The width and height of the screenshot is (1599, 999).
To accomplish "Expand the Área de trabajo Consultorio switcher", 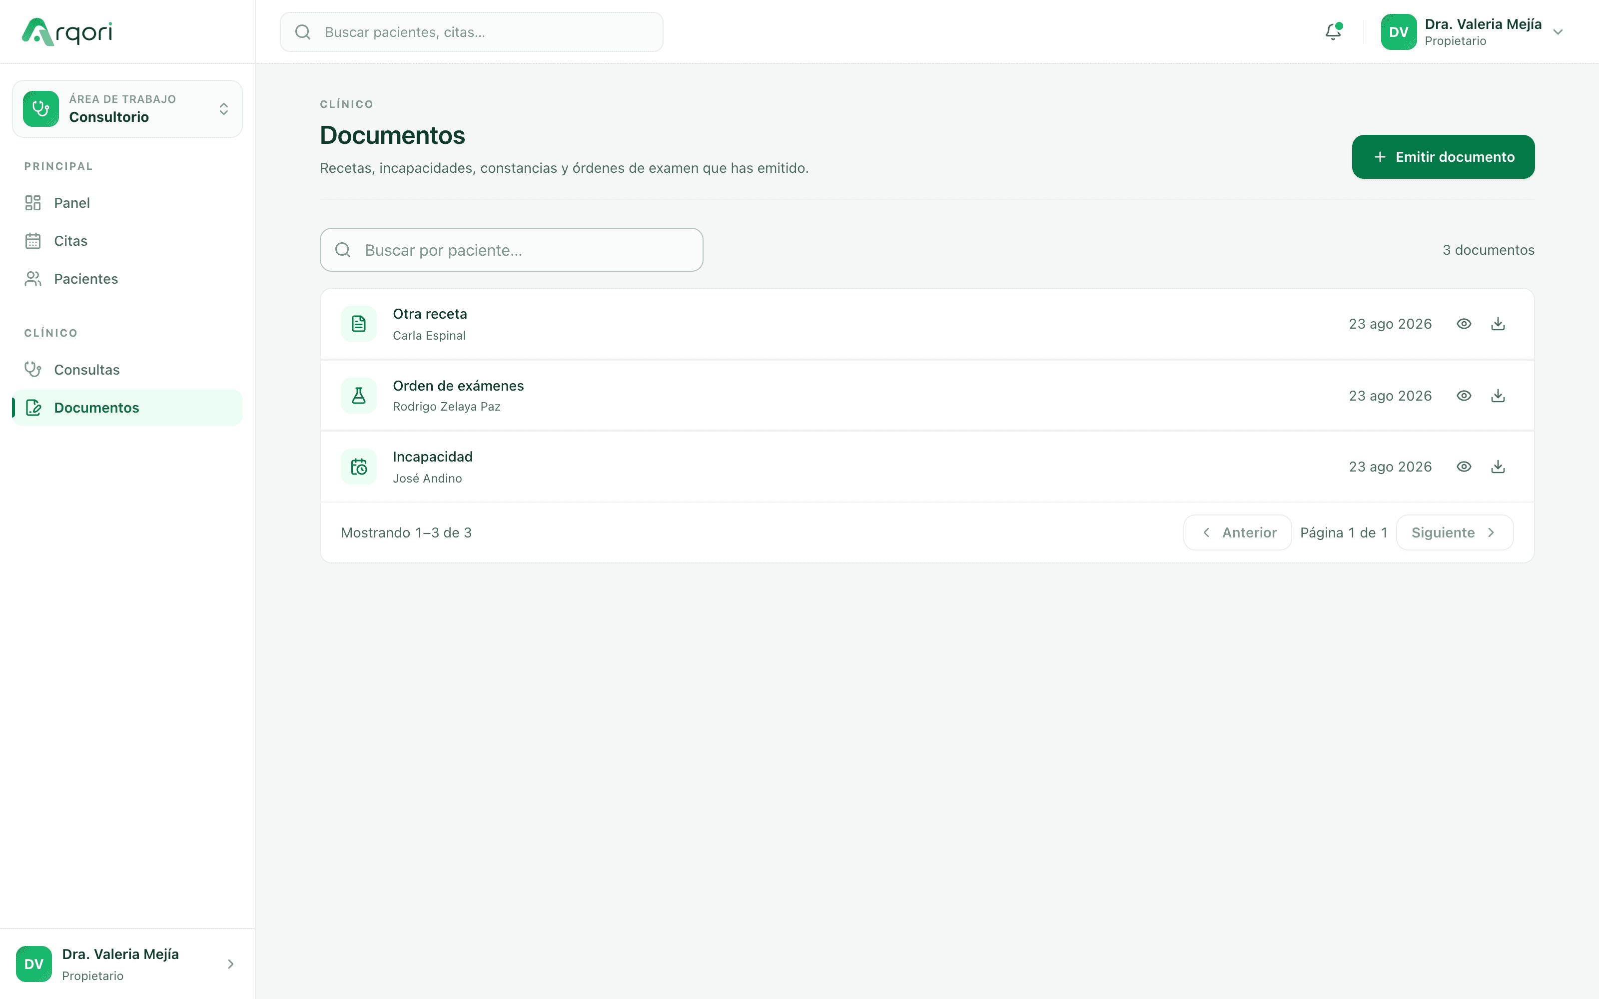I will coord(127,109).
